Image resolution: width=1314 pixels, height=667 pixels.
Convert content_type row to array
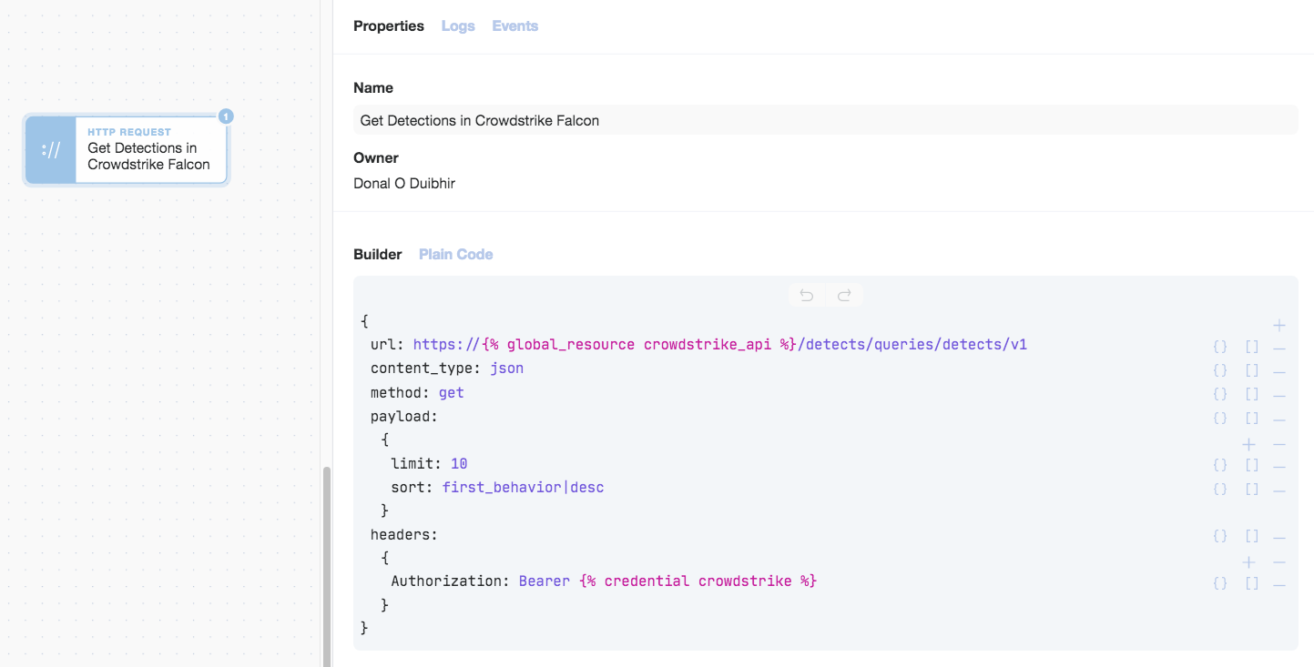coord(1252,370)
